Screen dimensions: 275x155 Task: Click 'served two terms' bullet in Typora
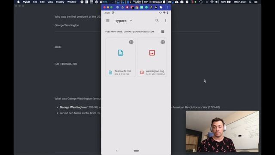click(80, 113)
